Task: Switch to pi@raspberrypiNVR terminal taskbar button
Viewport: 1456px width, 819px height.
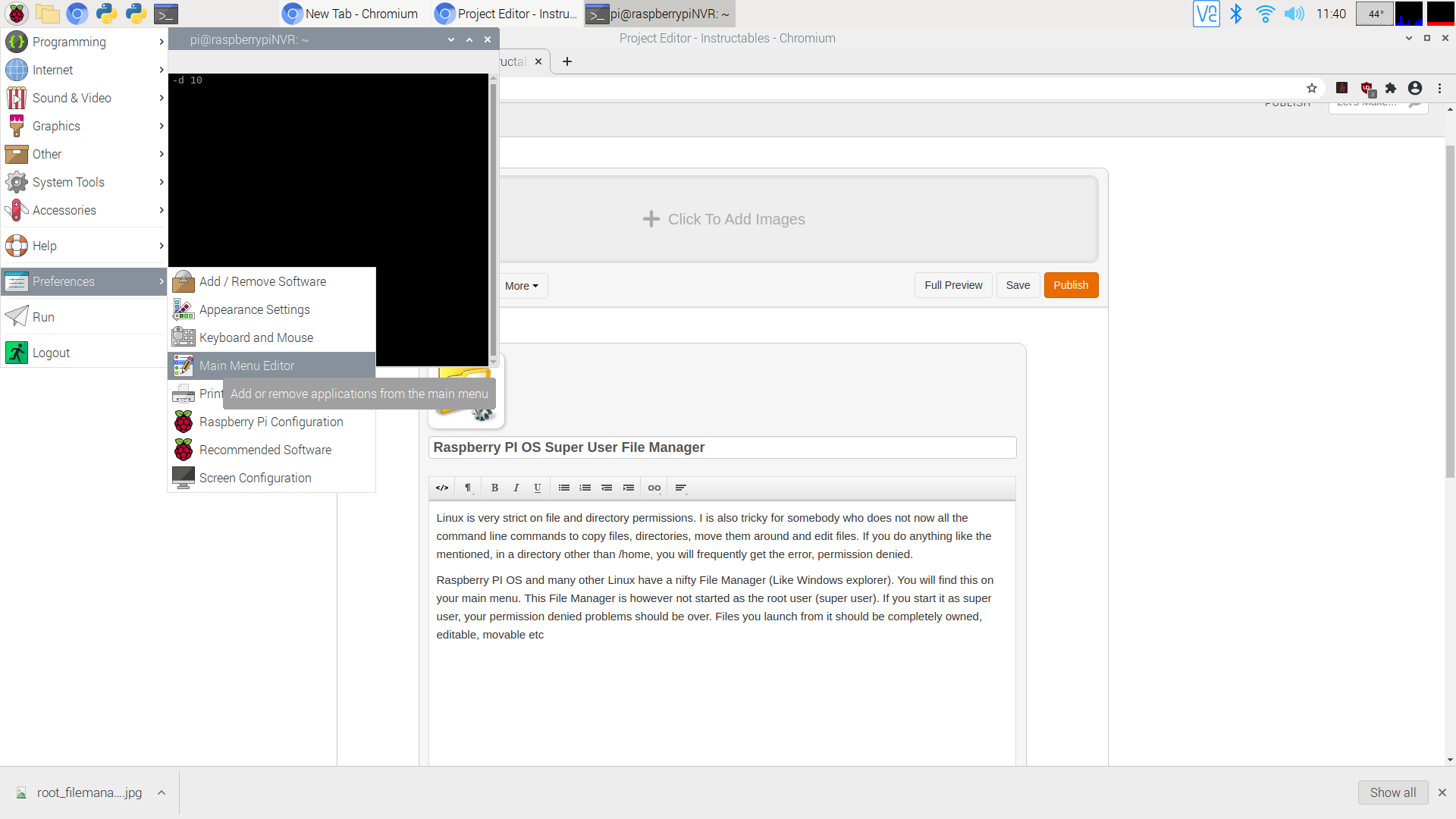Action: (659, 14)
